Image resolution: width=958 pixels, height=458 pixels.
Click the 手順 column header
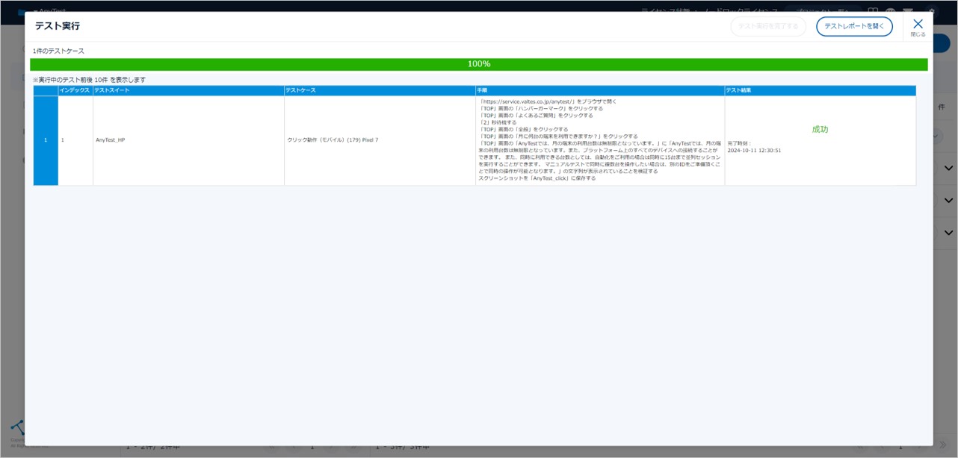pyautogui.click(x=599, y=90)
